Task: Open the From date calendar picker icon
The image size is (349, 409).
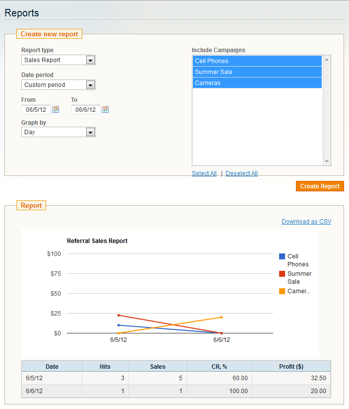Action: click(x=56, y=109)
